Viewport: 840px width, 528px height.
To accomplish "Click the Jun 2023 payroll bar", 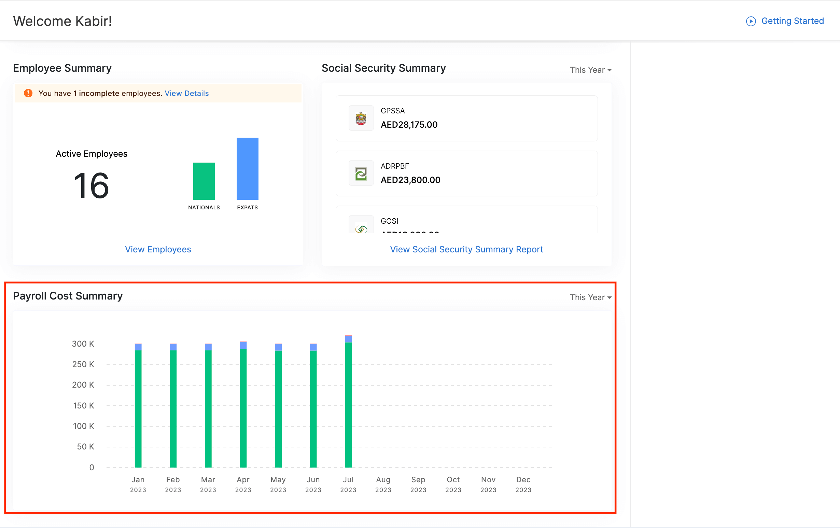I will point(313,408).
